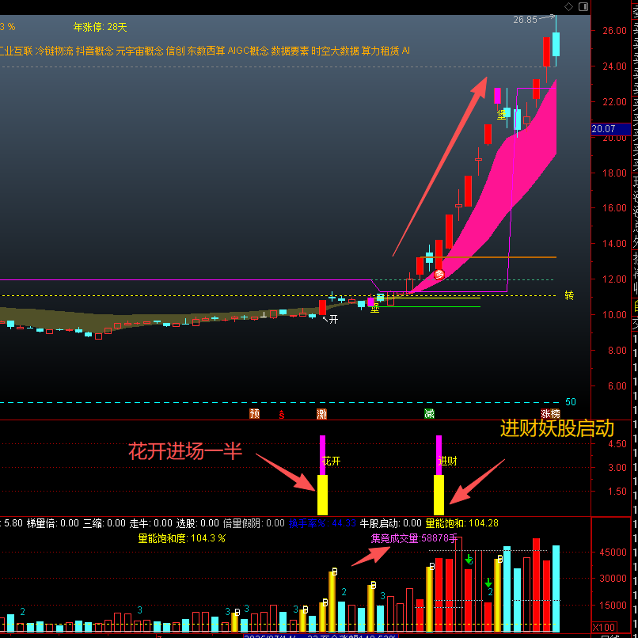Click the 开 signal label under candle
The width and height of the screenshot is (638, 638).
tap(334, 320)
